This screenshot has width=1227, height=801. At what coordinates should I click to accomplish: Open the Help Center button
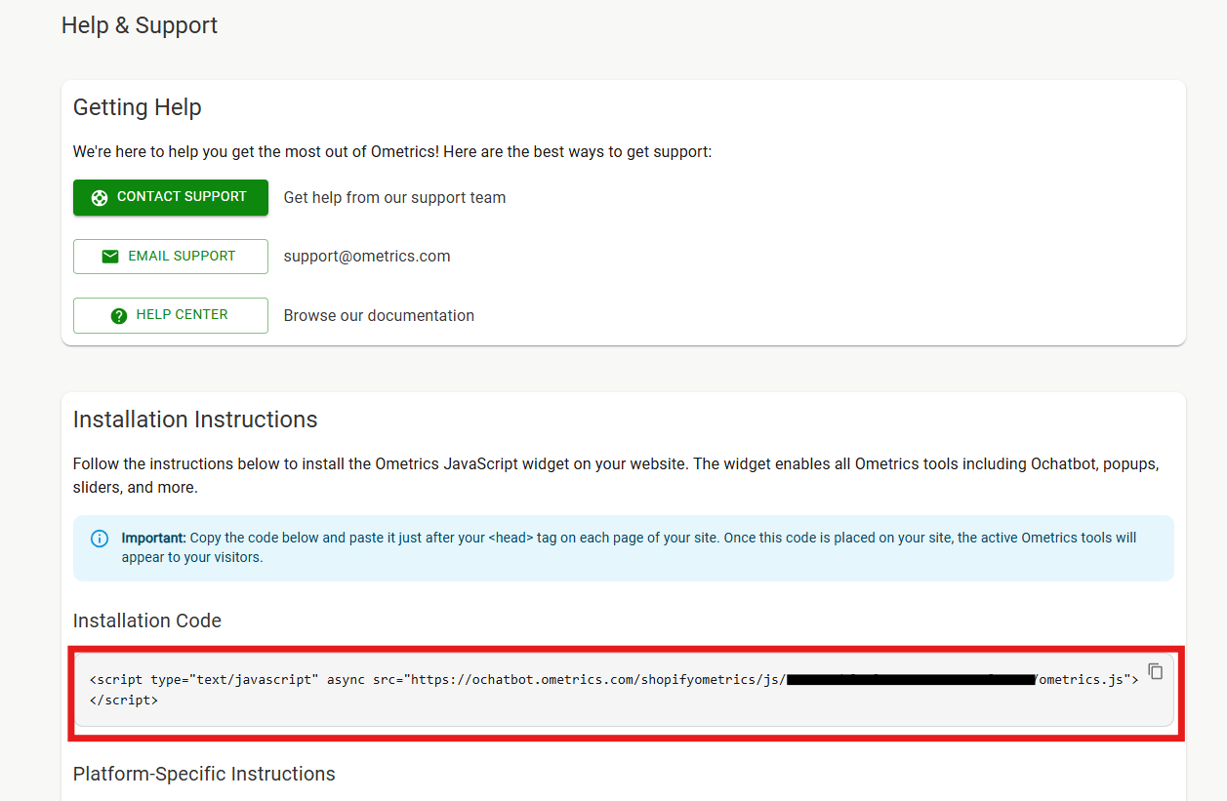pyautogui.click(x=171, y=315)
